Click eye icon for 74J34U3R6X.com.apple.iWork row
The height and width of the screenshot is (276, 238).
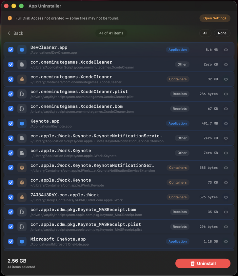(226, 197)
